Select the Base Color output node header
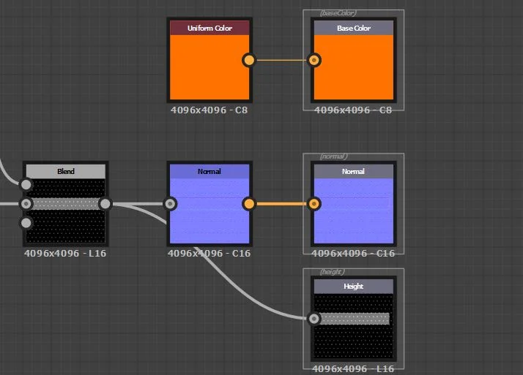 pos(354,28)
